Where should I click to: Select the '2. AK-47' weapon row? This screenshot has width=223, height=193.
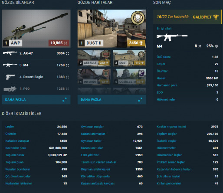click(x=36, y=53)
